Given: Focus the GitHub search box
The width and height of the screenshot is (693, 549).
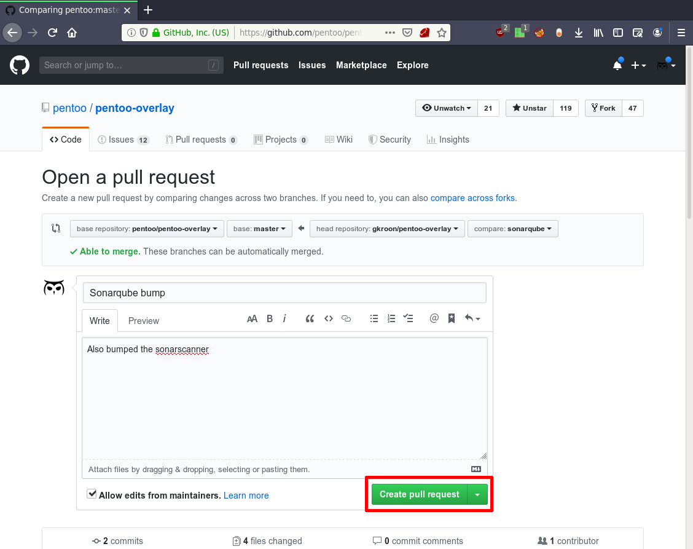Looking at the screenshot, I should [x=131, y=65].
